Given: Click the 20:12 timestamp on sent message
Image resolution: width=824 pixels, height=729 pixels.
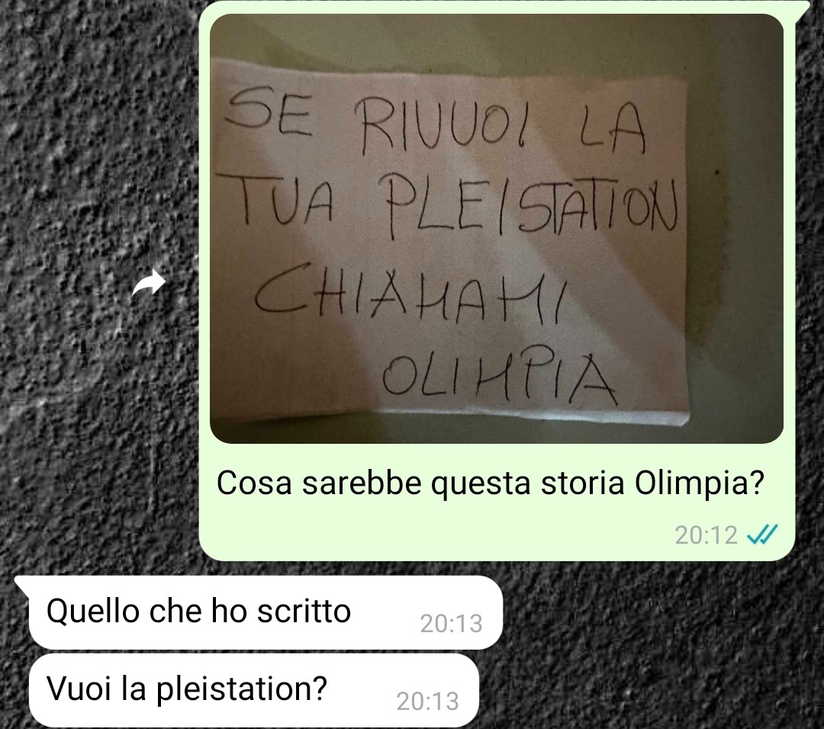Looking at the screenshot, I should (x=707, y=535).
